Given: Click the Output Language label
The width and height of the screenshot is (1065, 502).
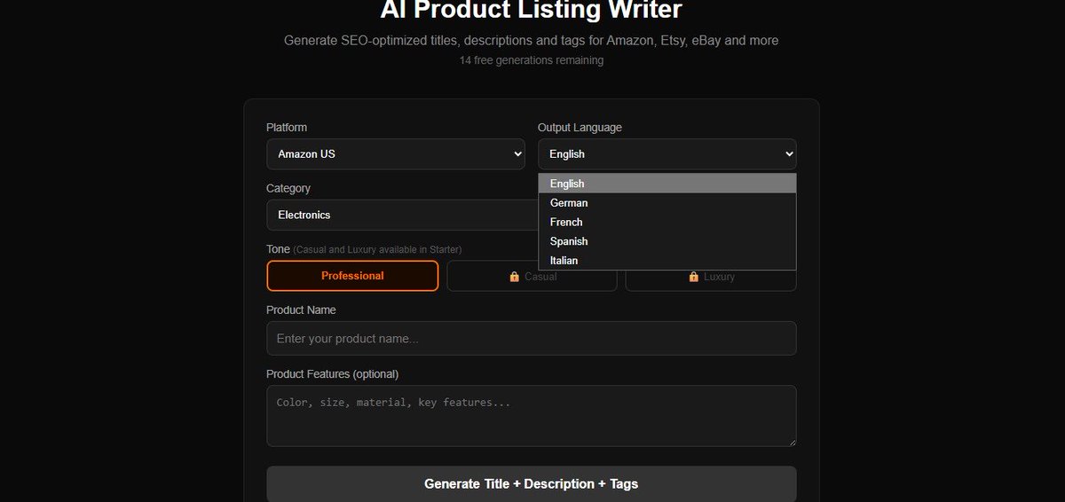Looking at the screenshot, I should pos(580,128).
